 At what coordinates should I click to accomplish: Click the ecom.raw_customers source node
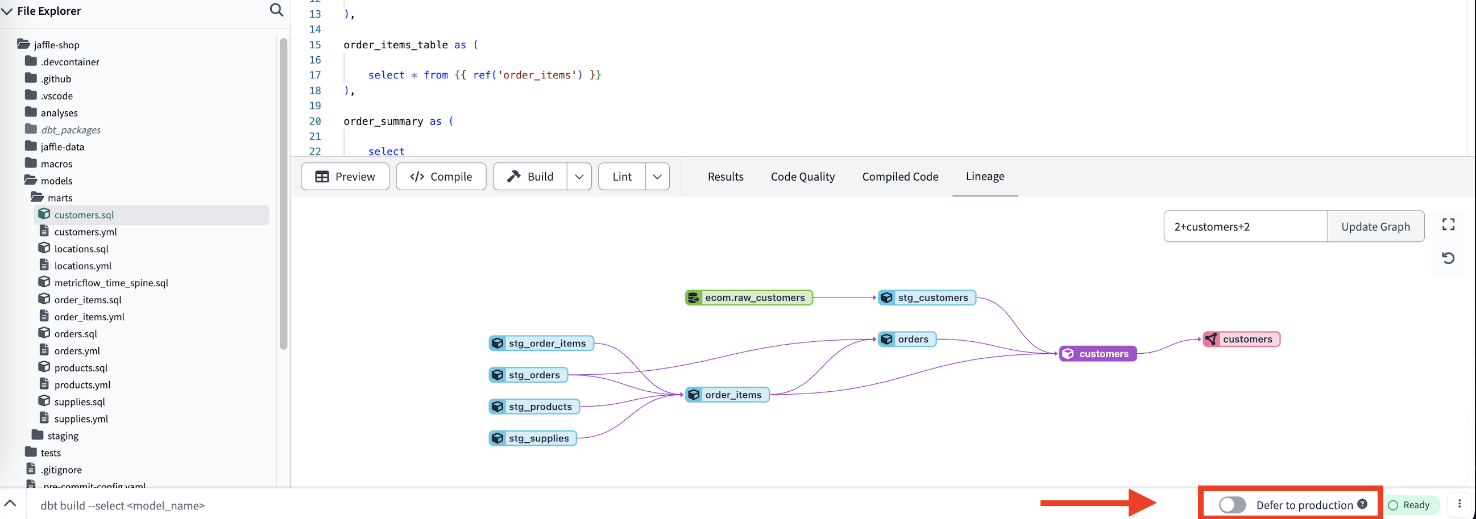[748, 298]
